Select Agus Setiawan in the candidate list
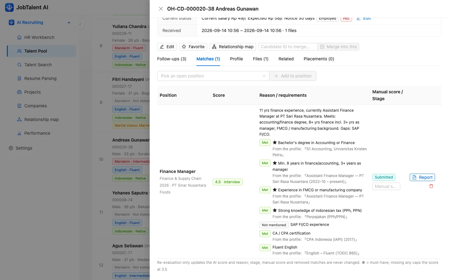This screenshot has width=449, height=280. (x=128, y=246)
